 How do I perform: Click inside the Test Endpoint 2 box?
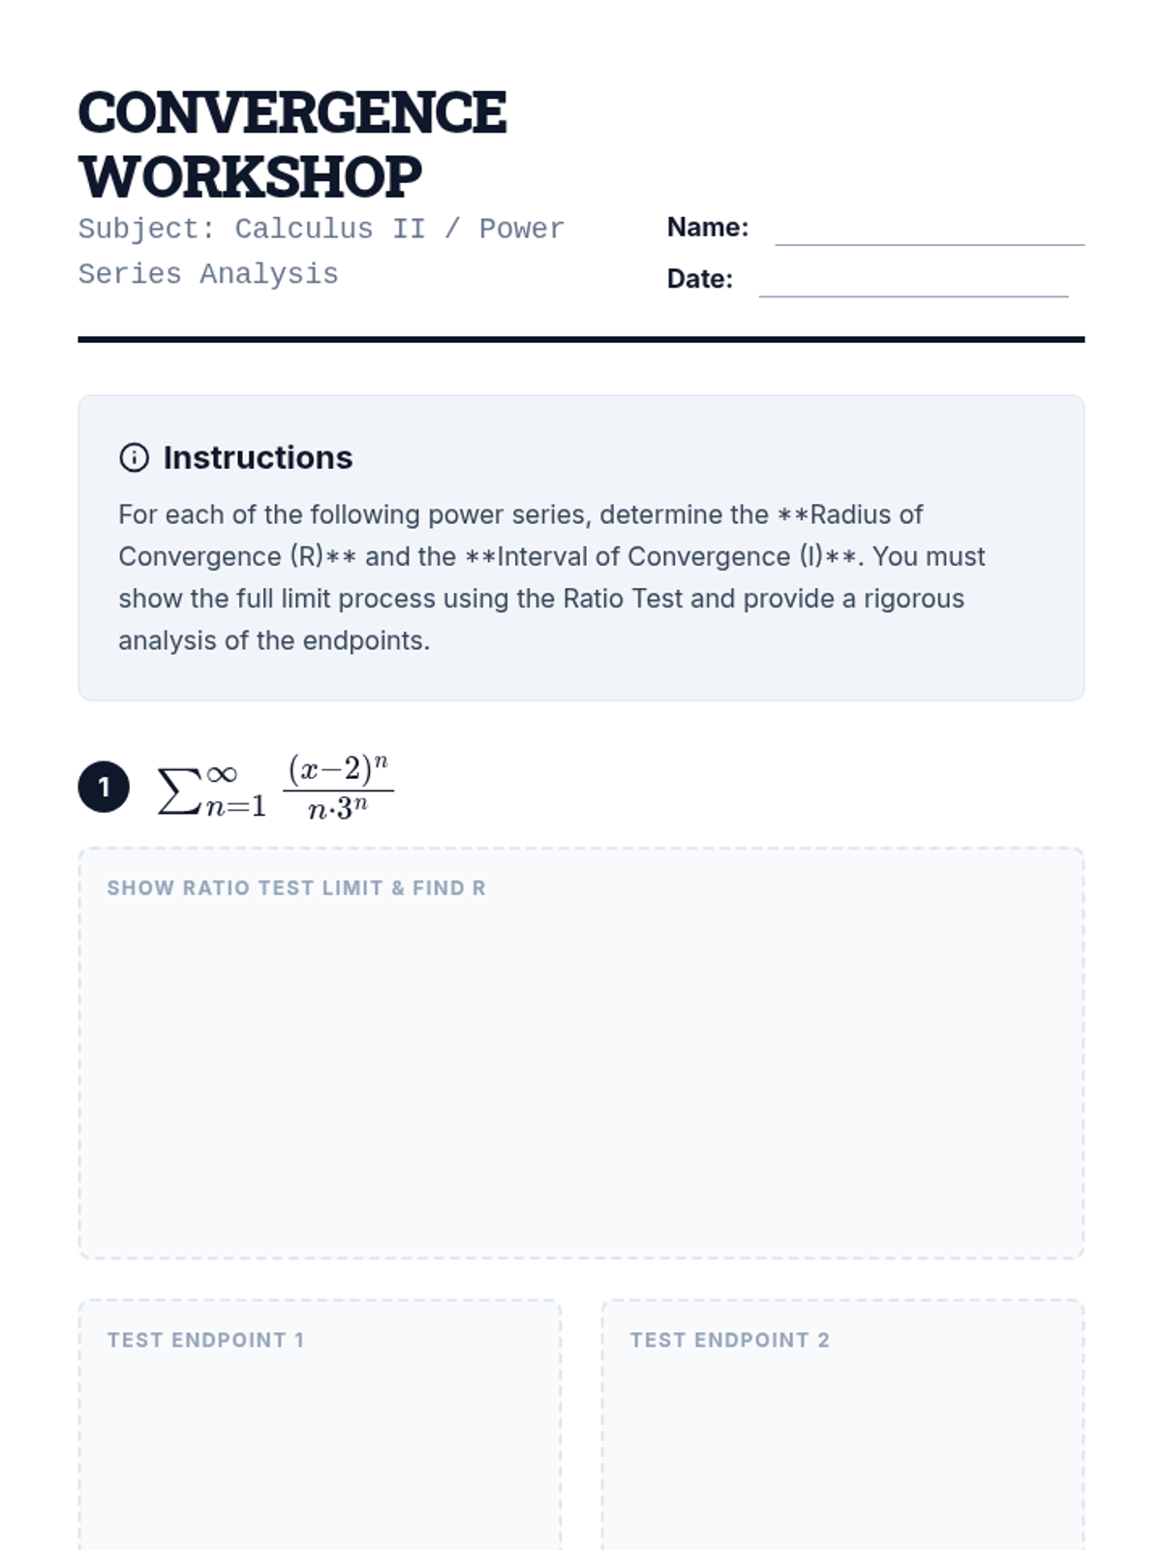tap(842, 1453)
